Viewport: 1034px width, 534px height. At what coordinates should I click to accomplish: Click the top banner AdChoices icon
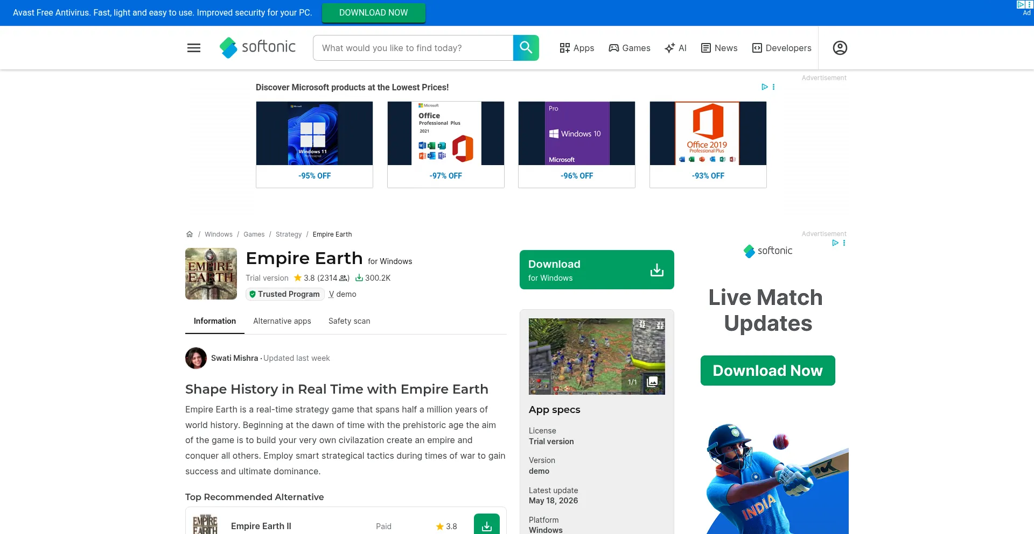1021,4
